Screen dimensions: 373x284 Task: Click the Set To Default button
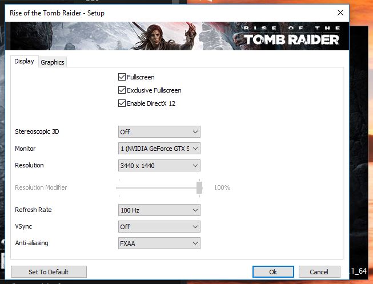[49, 271]
